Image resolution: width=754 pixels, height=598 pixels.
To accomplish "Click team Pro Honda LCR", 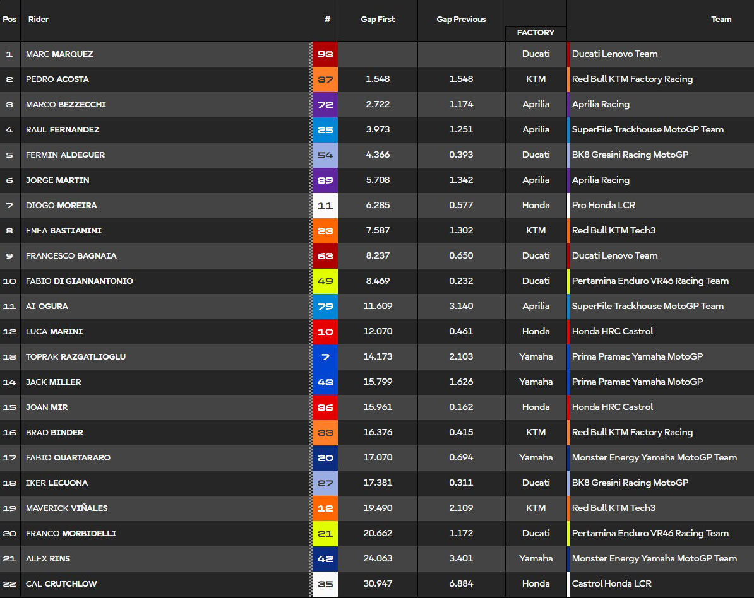I will (x=604, y=205).
